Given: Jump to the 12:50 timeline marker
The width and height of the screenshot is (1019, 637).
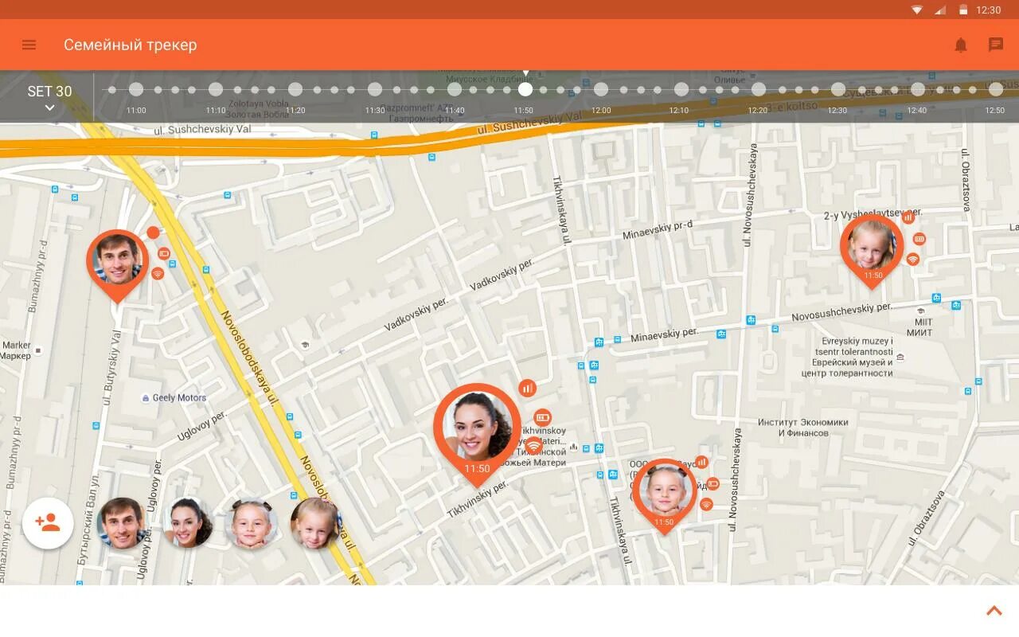Looking at the screenshot, I should [996, 89].
